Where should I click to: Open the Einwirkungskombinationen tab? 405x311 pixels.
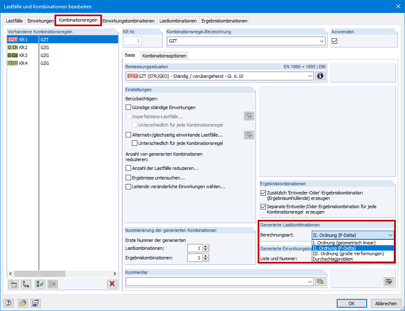(128, 21)
